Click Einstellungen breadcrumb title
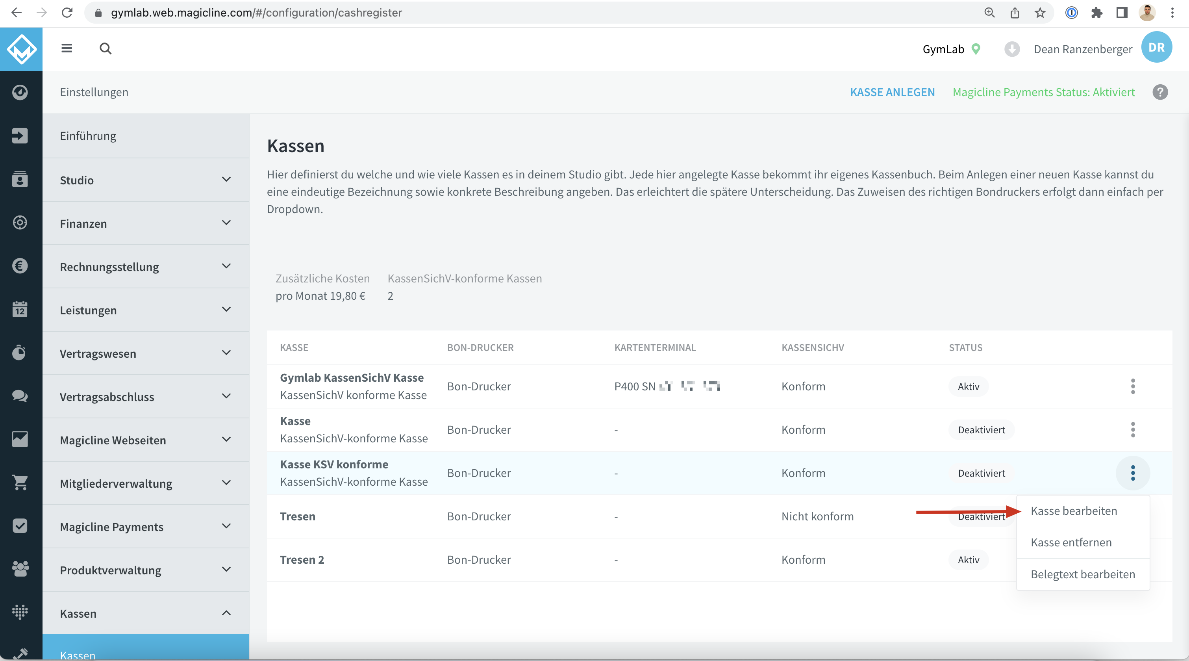The width and height of the screenshot is (1189, 661). pos(94,93)
